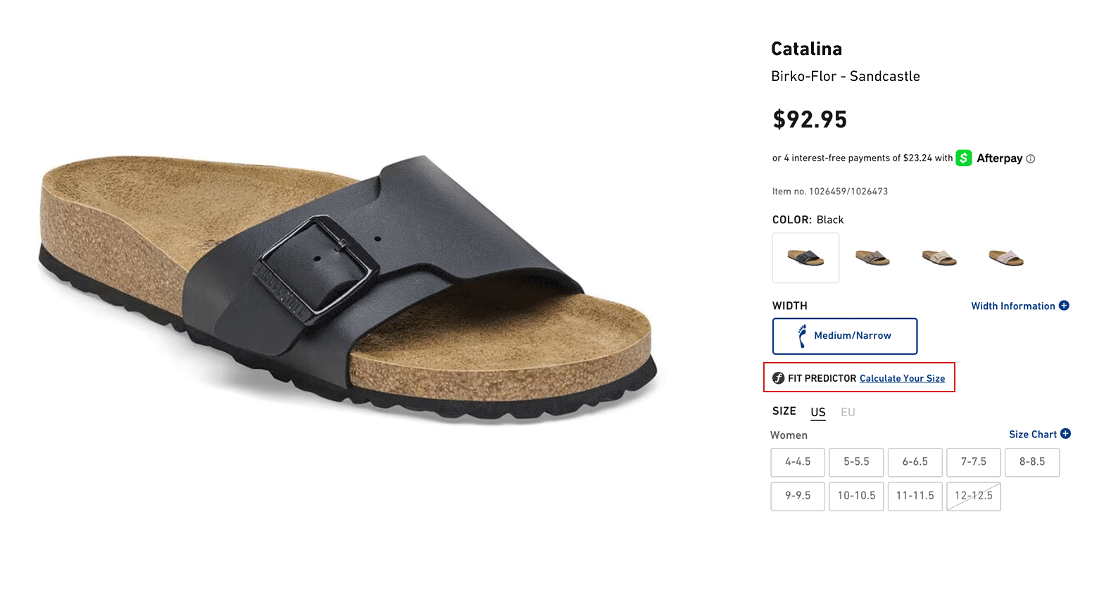This screenshot has width=1104, height=593.
Task: Click the plus icon beside Size Chart
Action: pos(1065,434)
